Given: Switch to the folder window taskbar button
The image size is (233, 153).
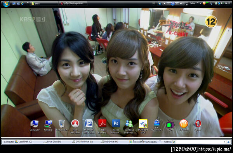Looking at the screenshot, I should pos(44,3).
